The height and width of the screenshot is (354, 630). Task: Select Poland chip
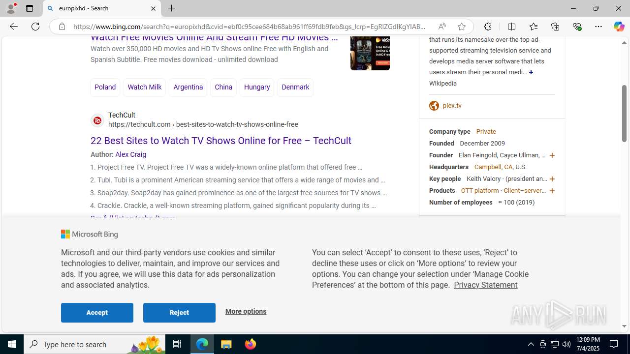[105, 87]
